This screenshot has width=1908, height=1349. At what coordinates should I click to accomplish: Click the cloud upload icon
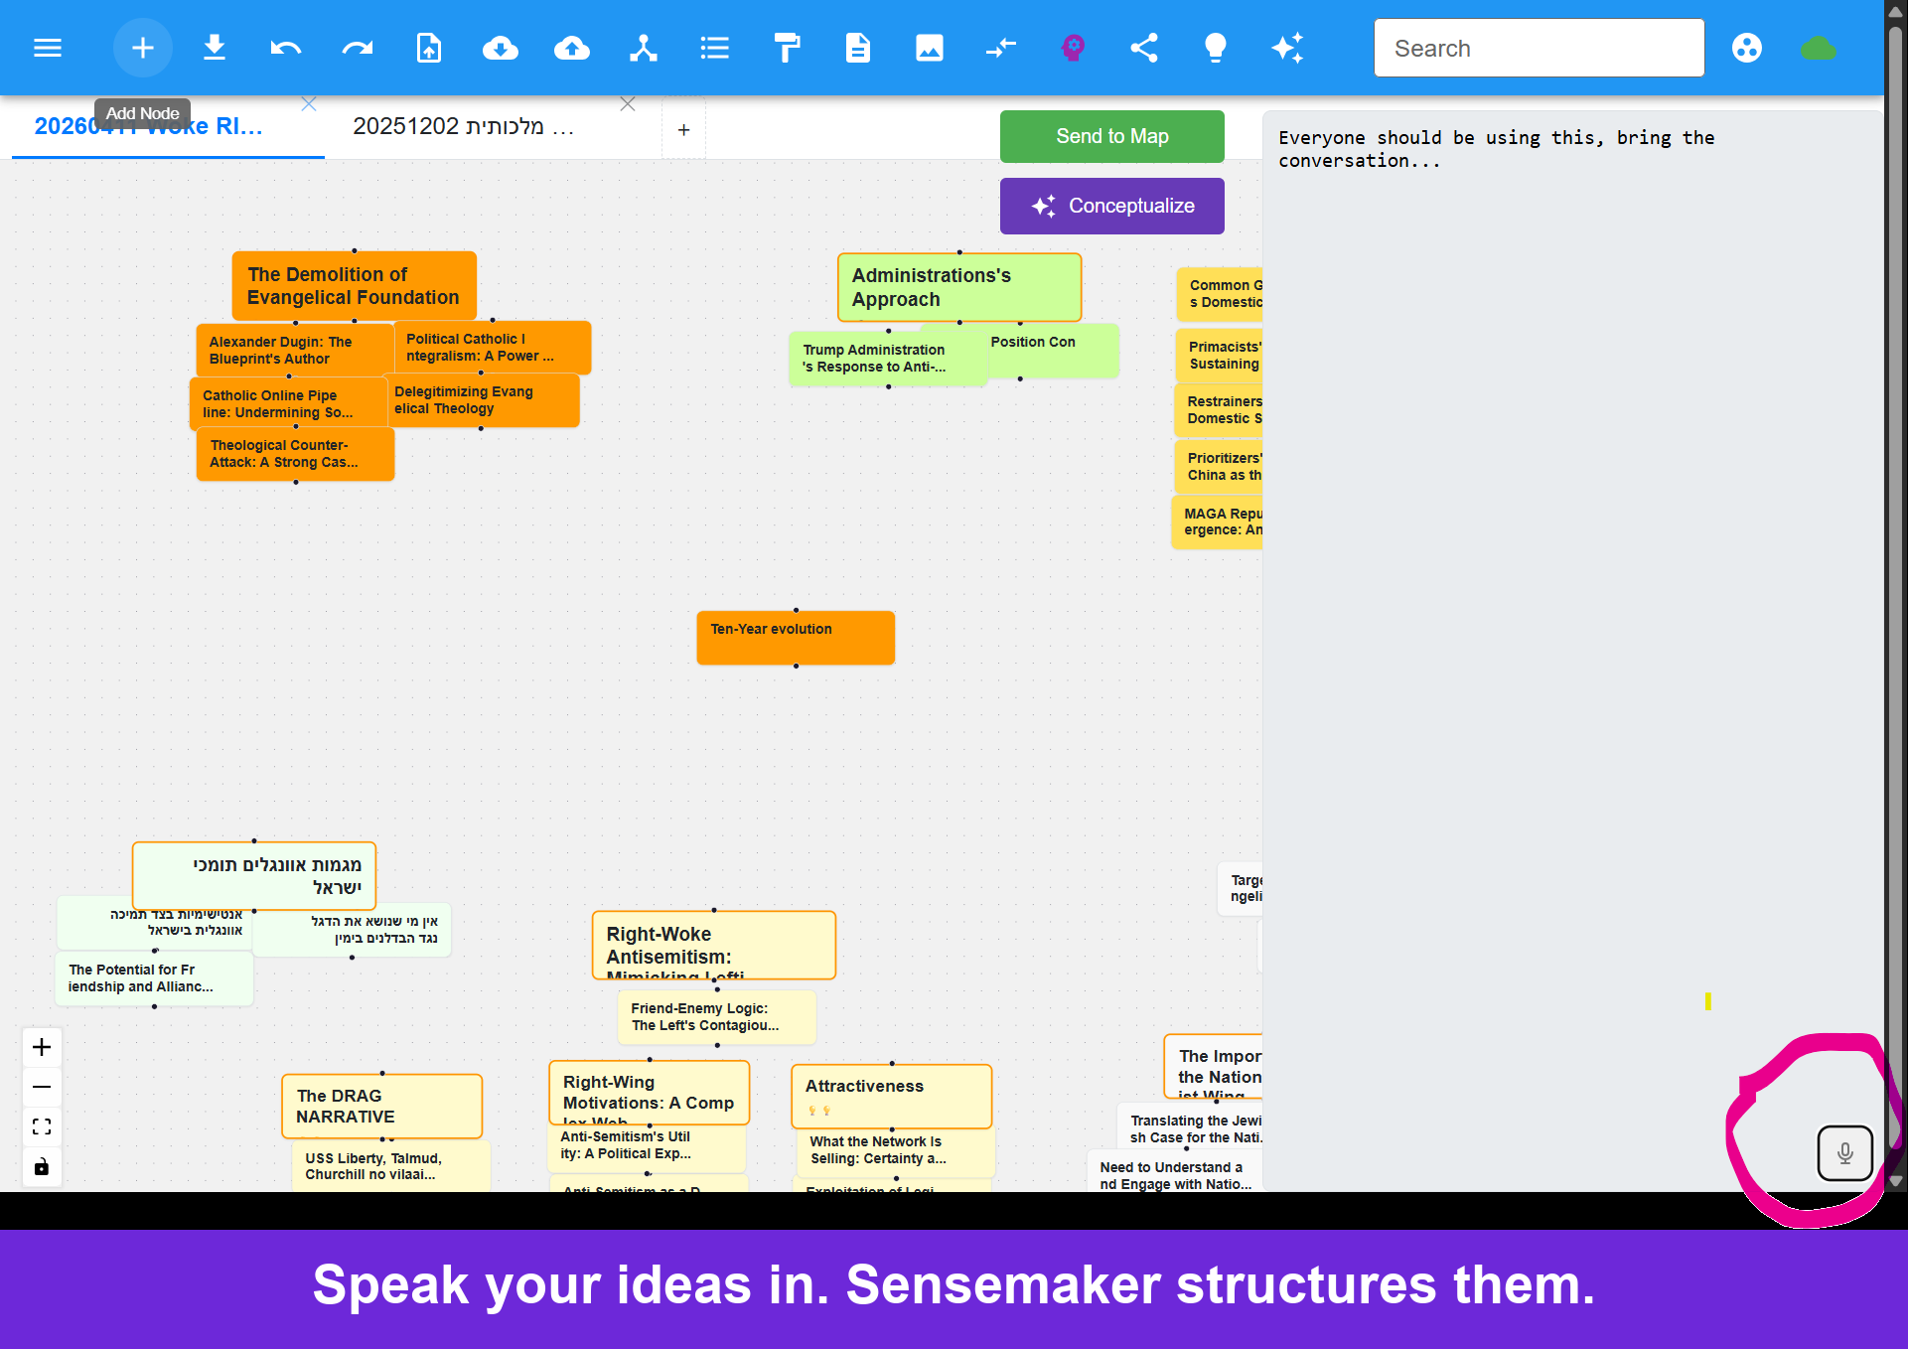point(572,48)
